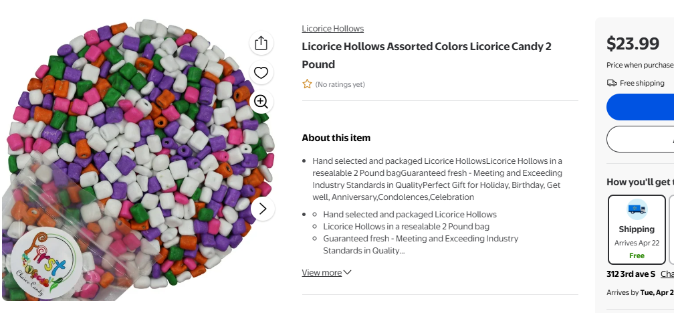The height and width of the screenshot is (313, 674).
Task: Select the Shipping delivery option card
Action: click(x=637, y=229)
